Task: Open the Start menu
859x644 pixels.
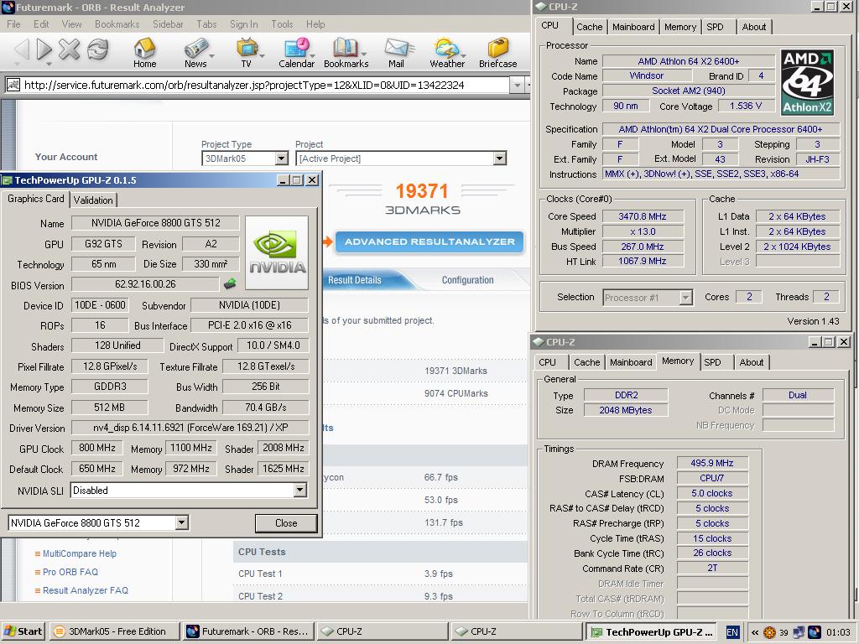Action: (x=23, y=631)
